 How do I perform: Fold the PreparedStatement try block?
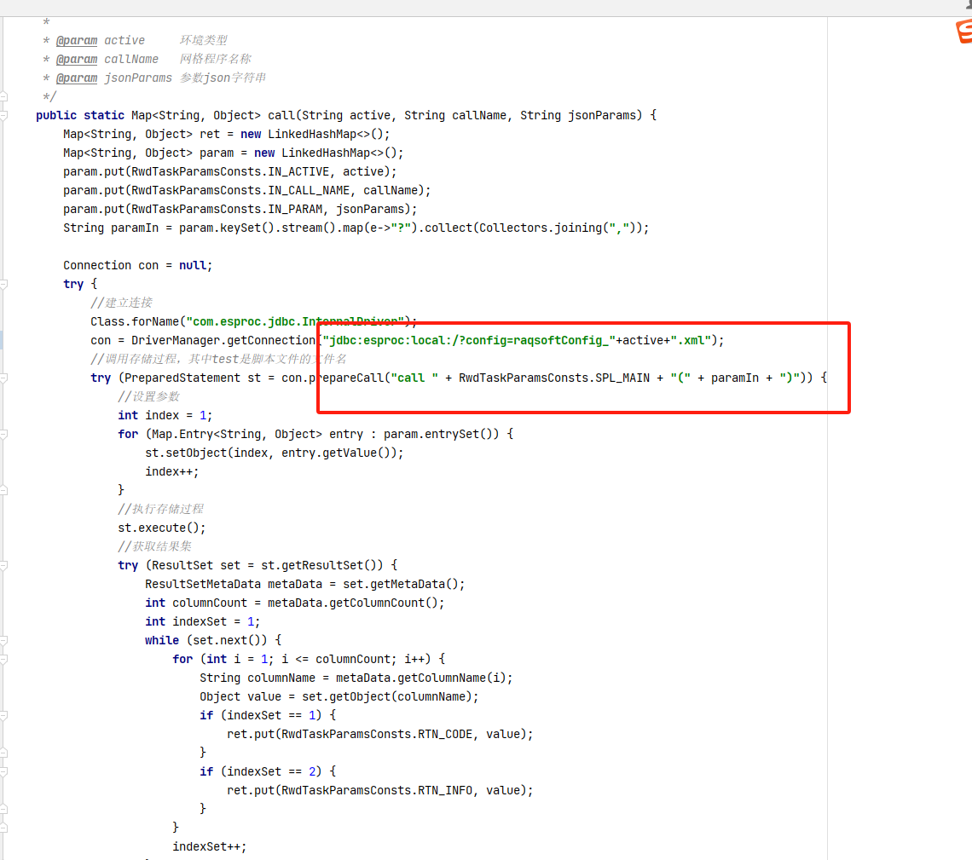[4, 378]
